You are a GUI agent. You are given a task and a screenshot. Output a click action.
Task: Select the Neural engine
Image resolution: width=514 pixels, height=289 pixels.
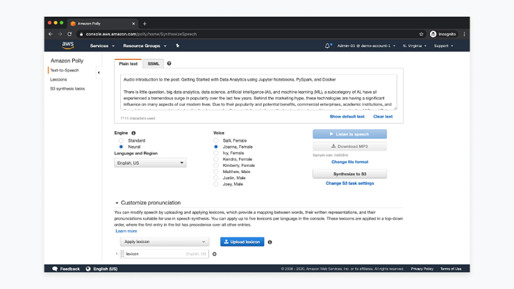click(122, 147)
